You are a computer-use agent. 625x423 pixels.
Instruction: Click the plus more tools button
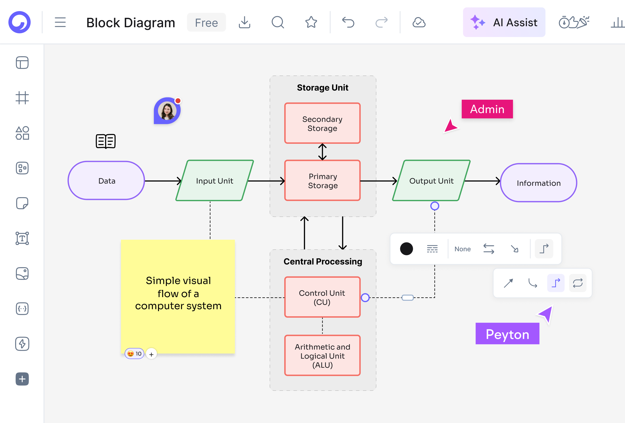tap(22, 379)
